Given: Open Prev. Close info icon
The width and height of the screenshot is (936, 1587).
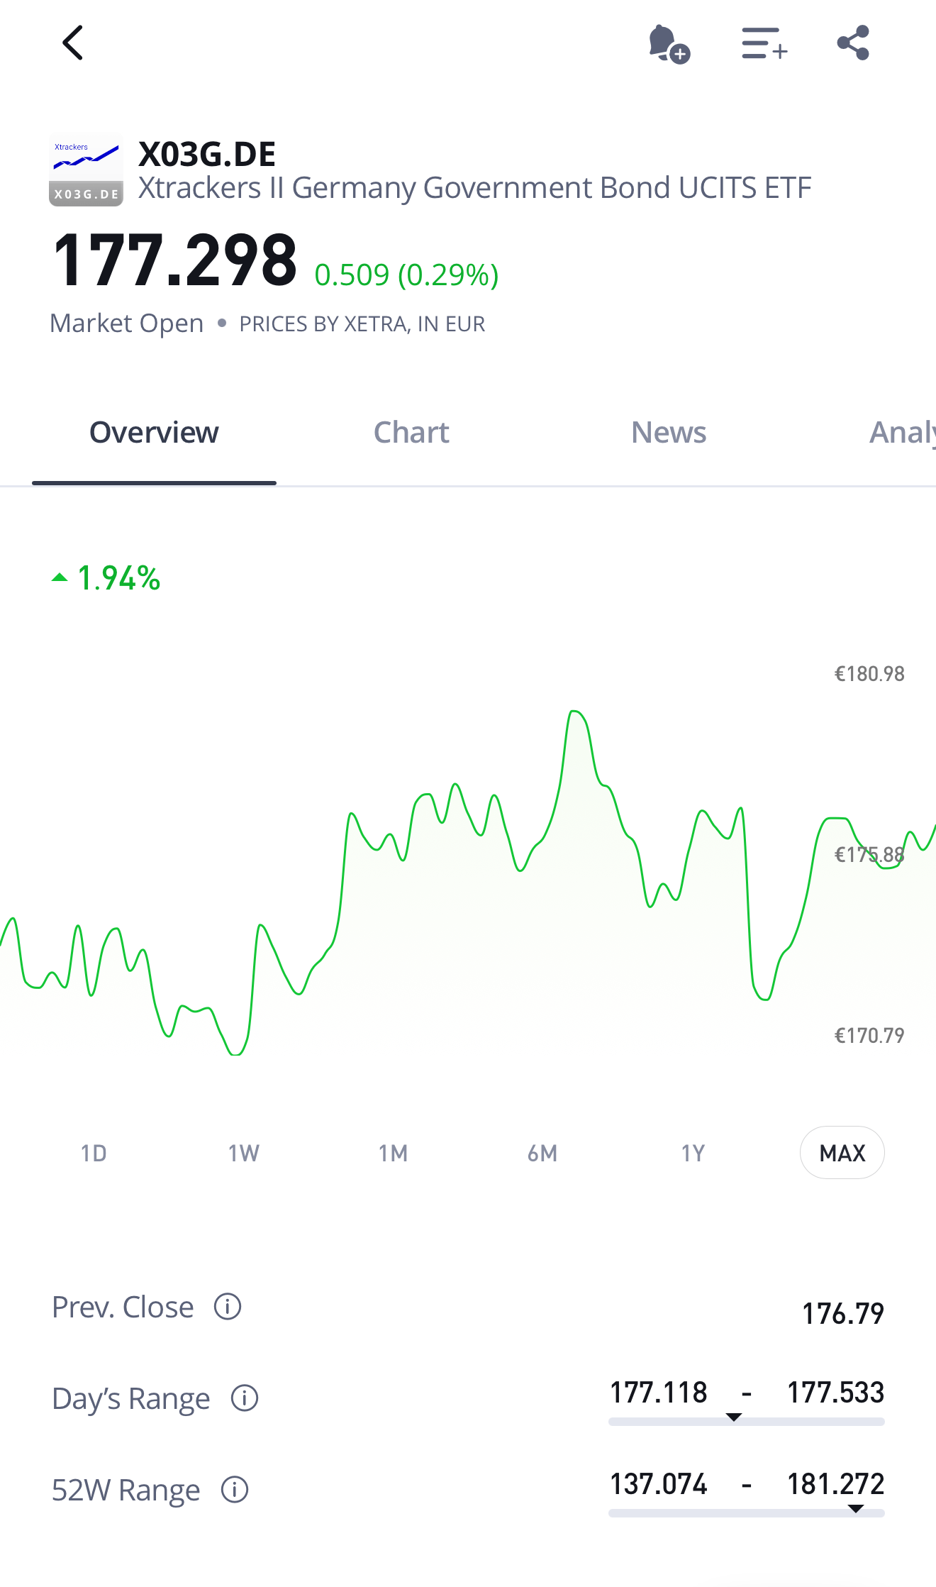Looking at the screenshot, I should pos(228,1307).
